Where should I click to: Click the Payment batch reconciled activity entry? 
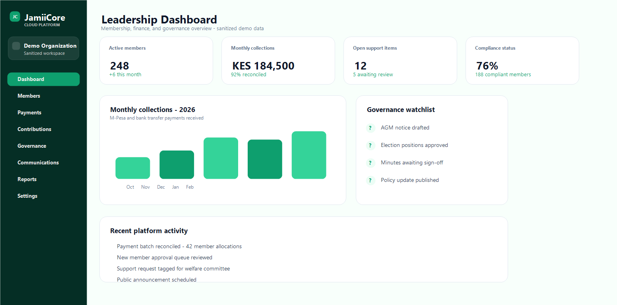point(179,246)
